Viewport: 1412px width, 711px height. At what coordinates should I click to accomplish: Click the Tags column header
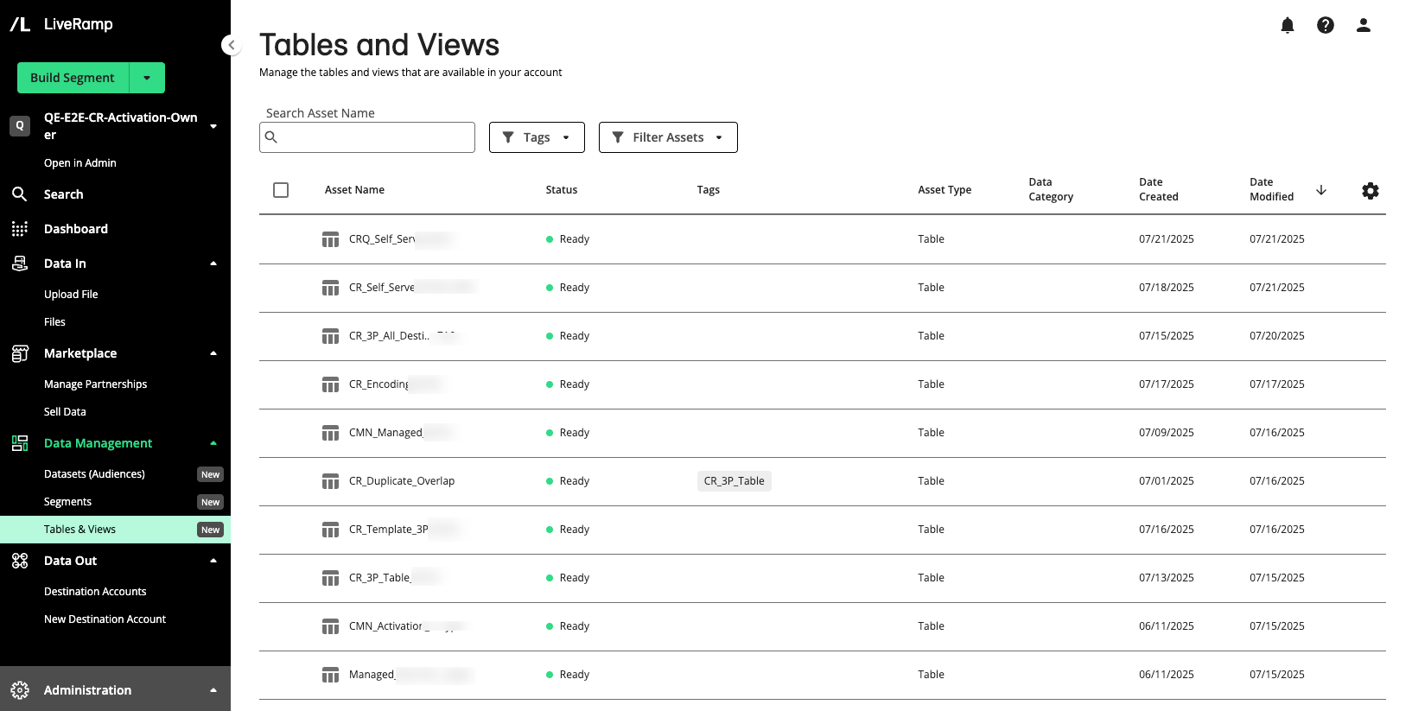[709, 190]
